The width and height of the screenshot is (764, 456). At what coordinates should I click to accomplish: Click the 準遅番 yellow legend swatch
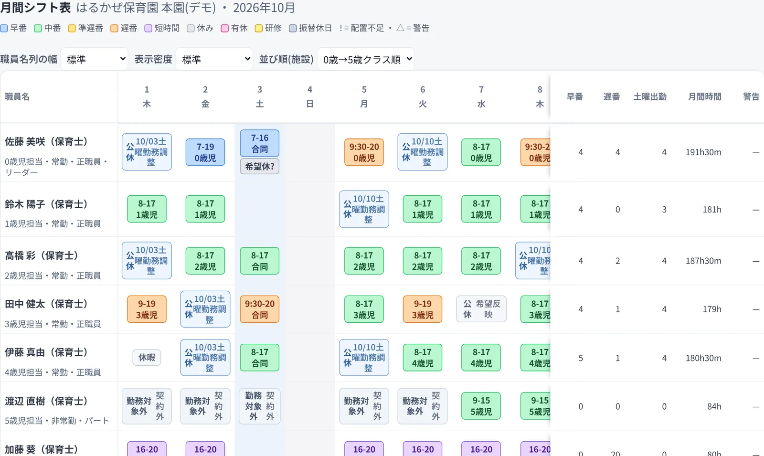tap(72, 28)
